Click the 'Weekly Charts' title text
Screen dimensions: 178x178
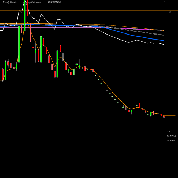coord(10,2)
